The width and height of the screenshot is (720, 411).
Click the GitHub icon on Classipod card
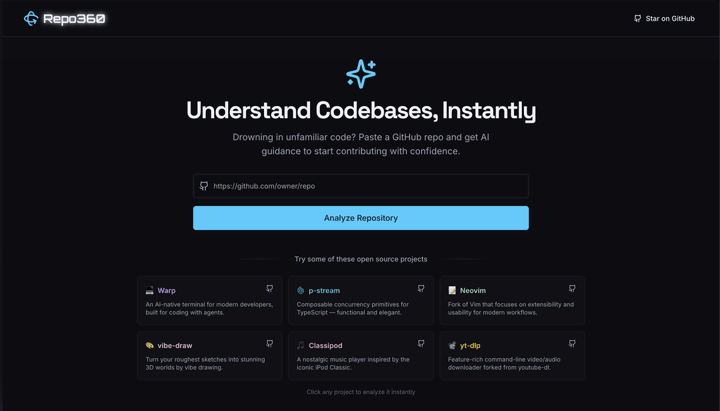421,344
